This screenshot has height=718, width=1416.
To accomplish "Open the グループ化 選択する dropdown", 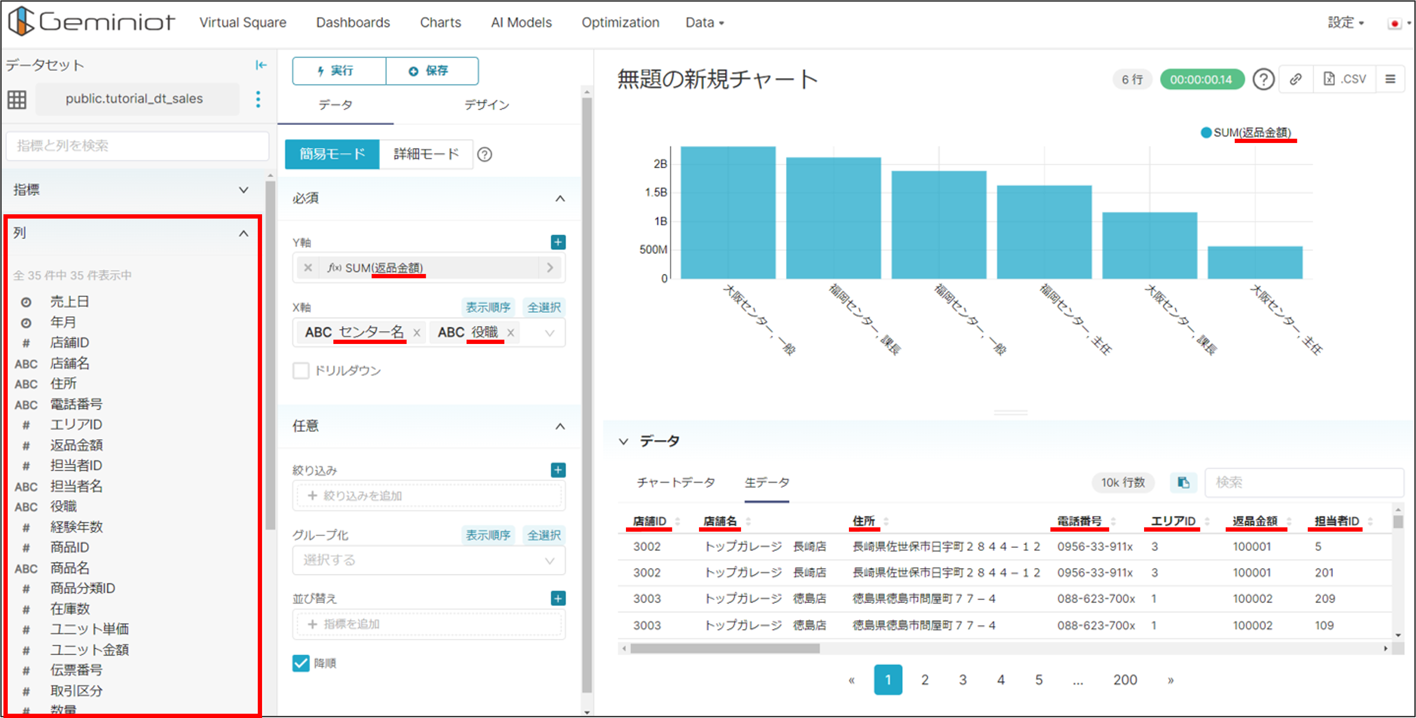I will click(x=429, y=561).
